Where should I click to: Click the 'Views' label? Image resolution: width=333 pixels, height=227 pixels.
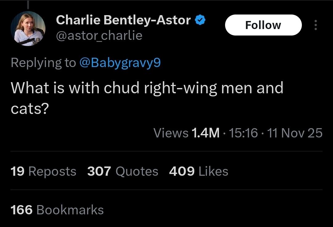171,133
